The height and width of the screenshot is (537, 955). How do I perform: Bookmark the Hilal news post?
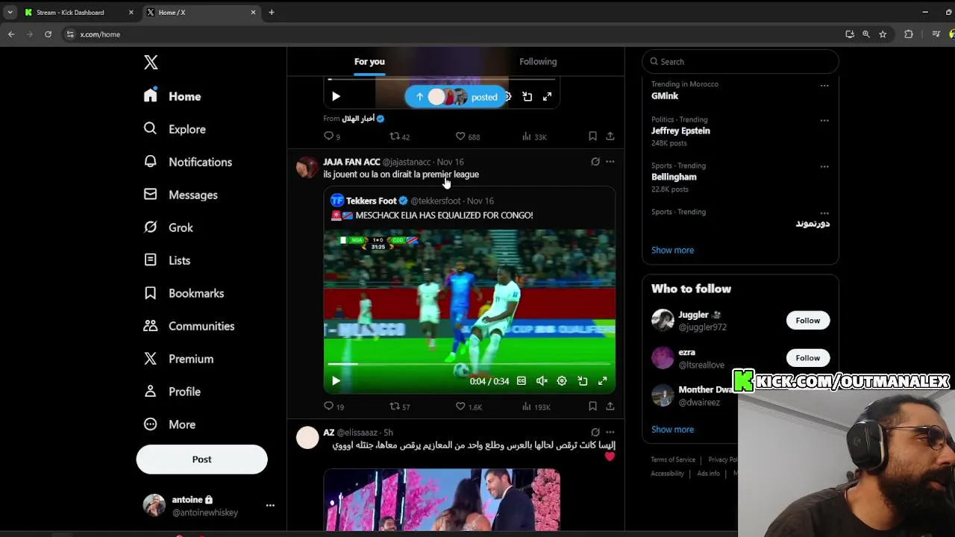(592, 136)
